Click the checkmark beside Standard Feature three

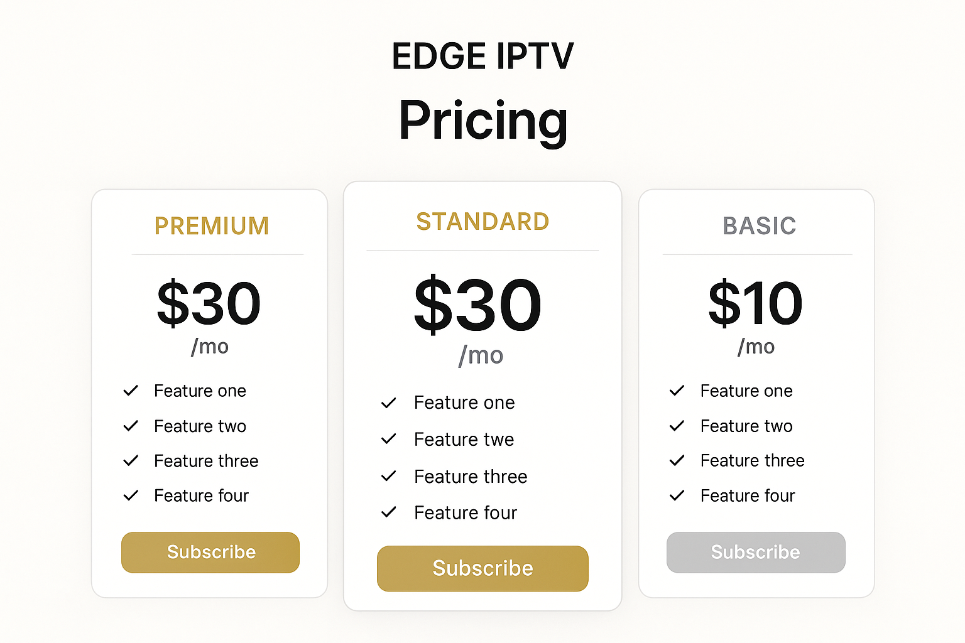pyautogui.click(x=389, y=476)
